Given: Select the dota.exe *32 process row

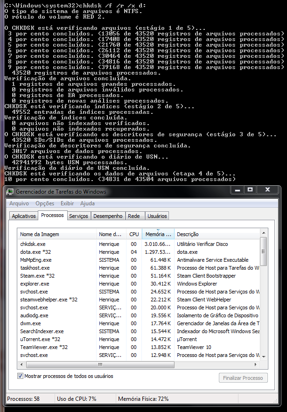Looking at the screenshot, I should (139, 252).
